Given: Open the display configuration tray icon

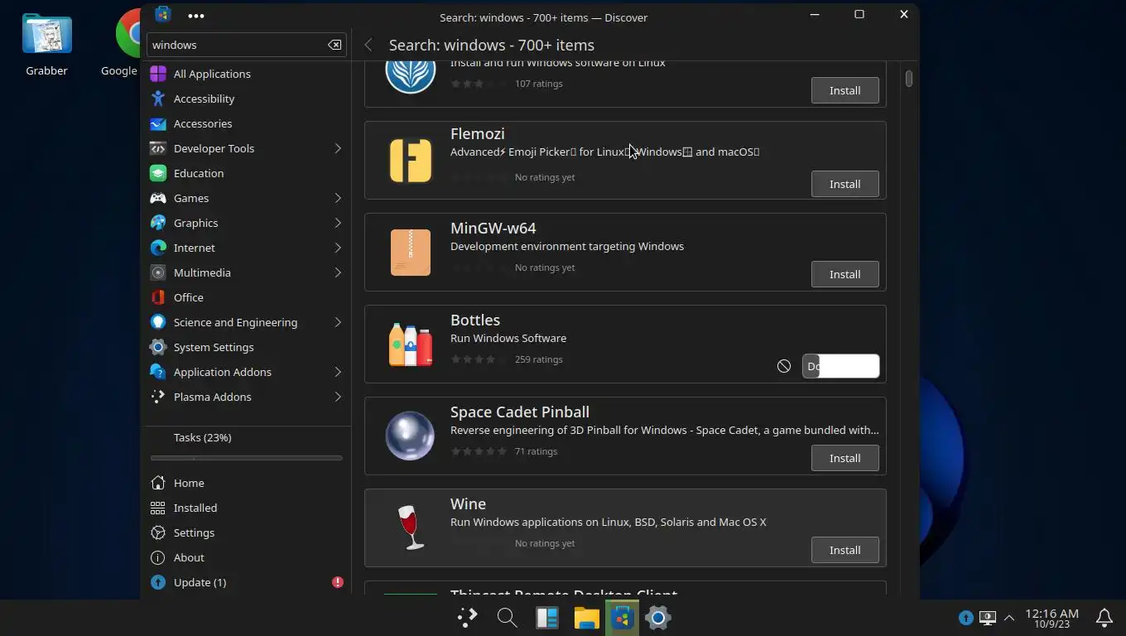Looking at the screenshot, I should [988, 618].
